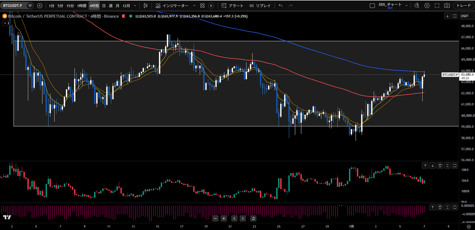This screenshot has height=230, width=475.
Task: Zoom in with the plus chart control
Action: click(223, 218)
